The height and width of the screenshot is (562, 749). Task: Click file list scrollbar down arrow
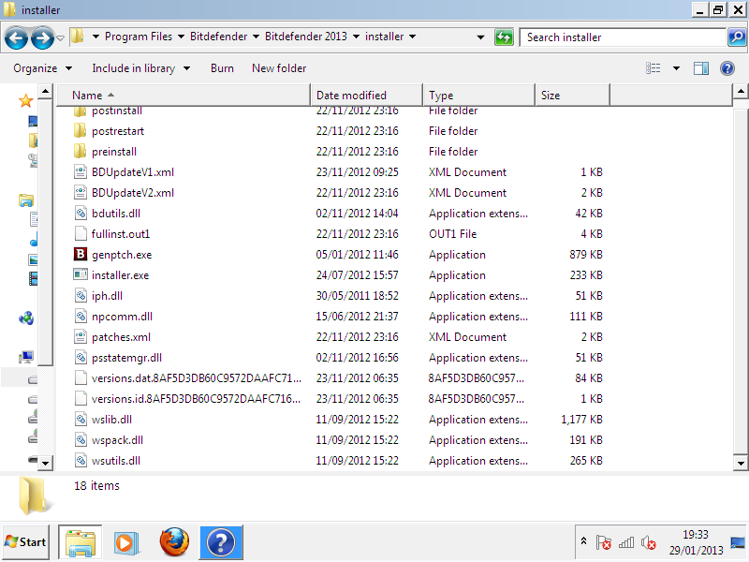(x=741, y=463)
